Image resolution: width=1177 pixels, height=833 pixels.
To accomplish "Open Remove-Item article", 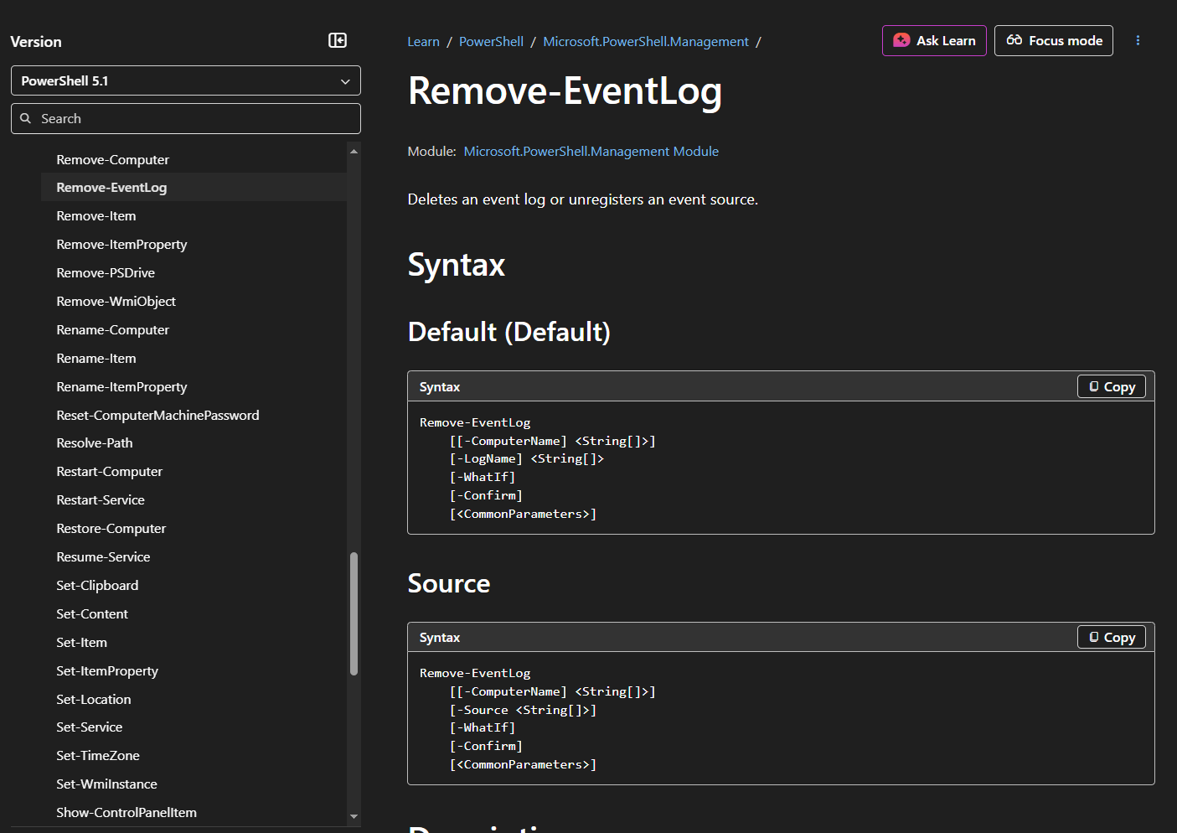I will click(96, 215).
